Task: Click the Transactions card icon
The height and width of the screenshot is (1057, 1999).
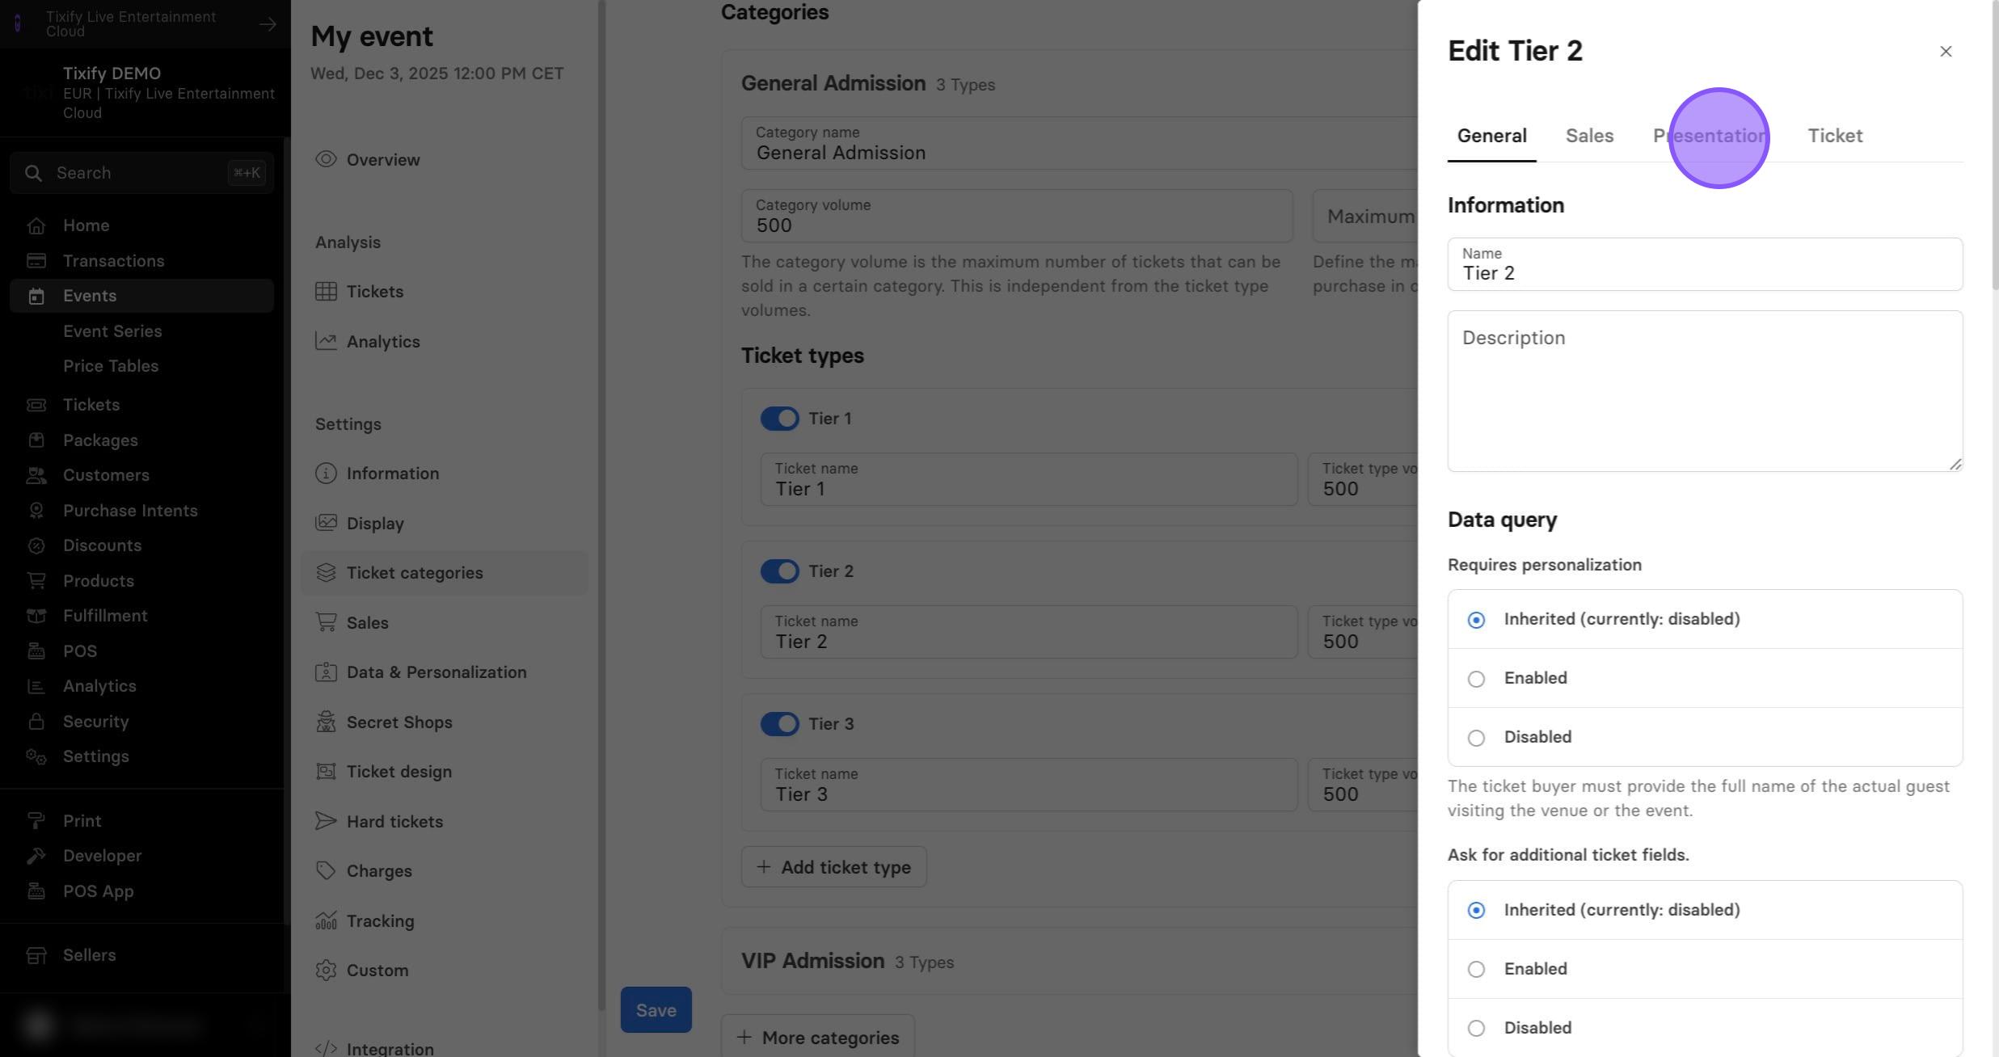Action: [36, 261]
